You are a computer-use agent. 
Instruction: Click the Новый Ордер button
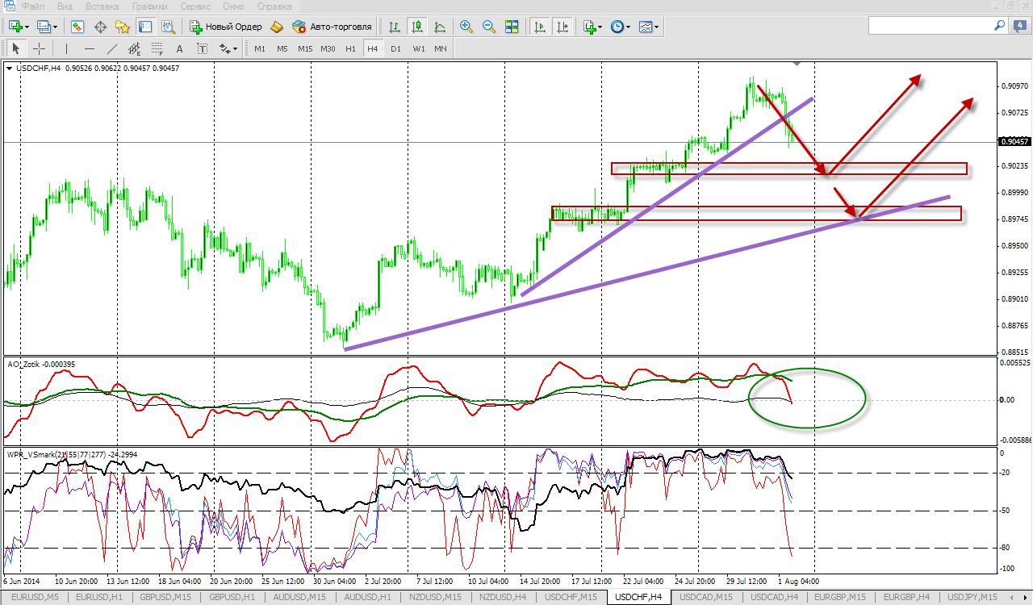pyautogui.click(x=225, y=27)
